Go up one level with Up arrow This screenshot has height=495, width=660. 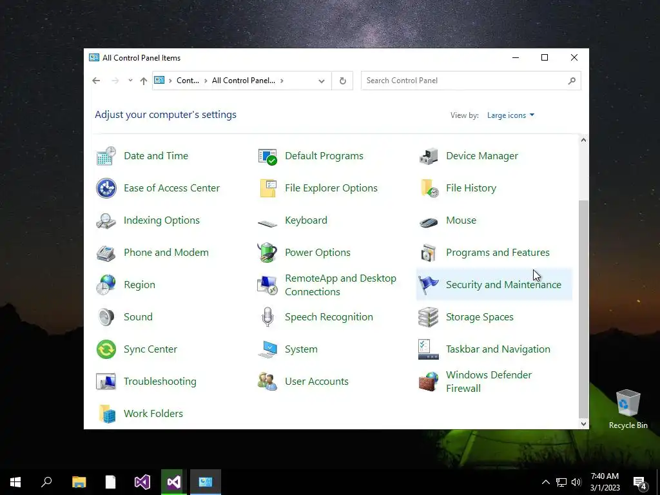(144, 81)
